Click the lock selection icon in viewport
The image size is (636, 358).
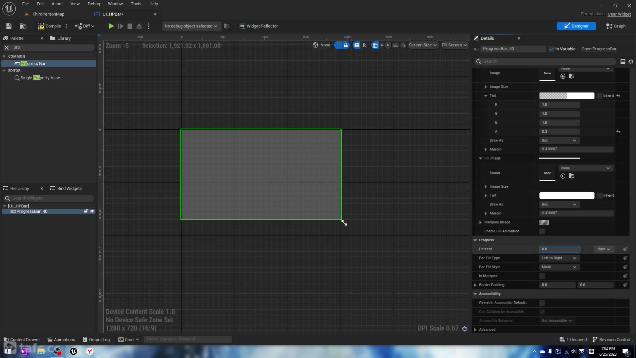point(345,45)
